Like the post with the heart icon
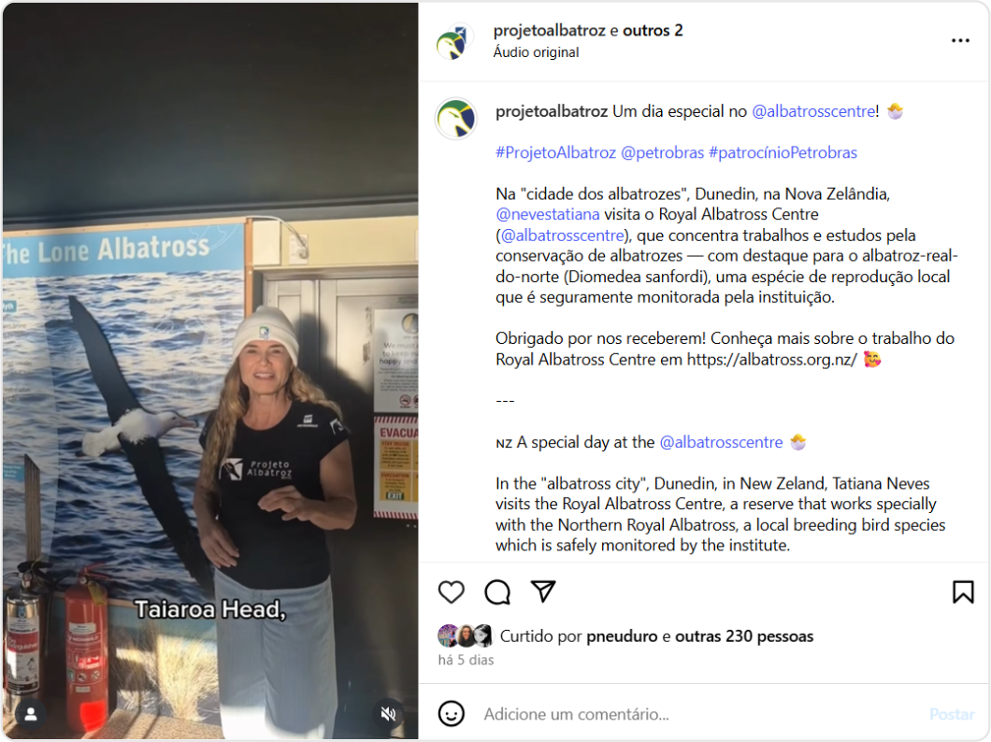This screenshot has height=742, width=991. coord(452,592)
